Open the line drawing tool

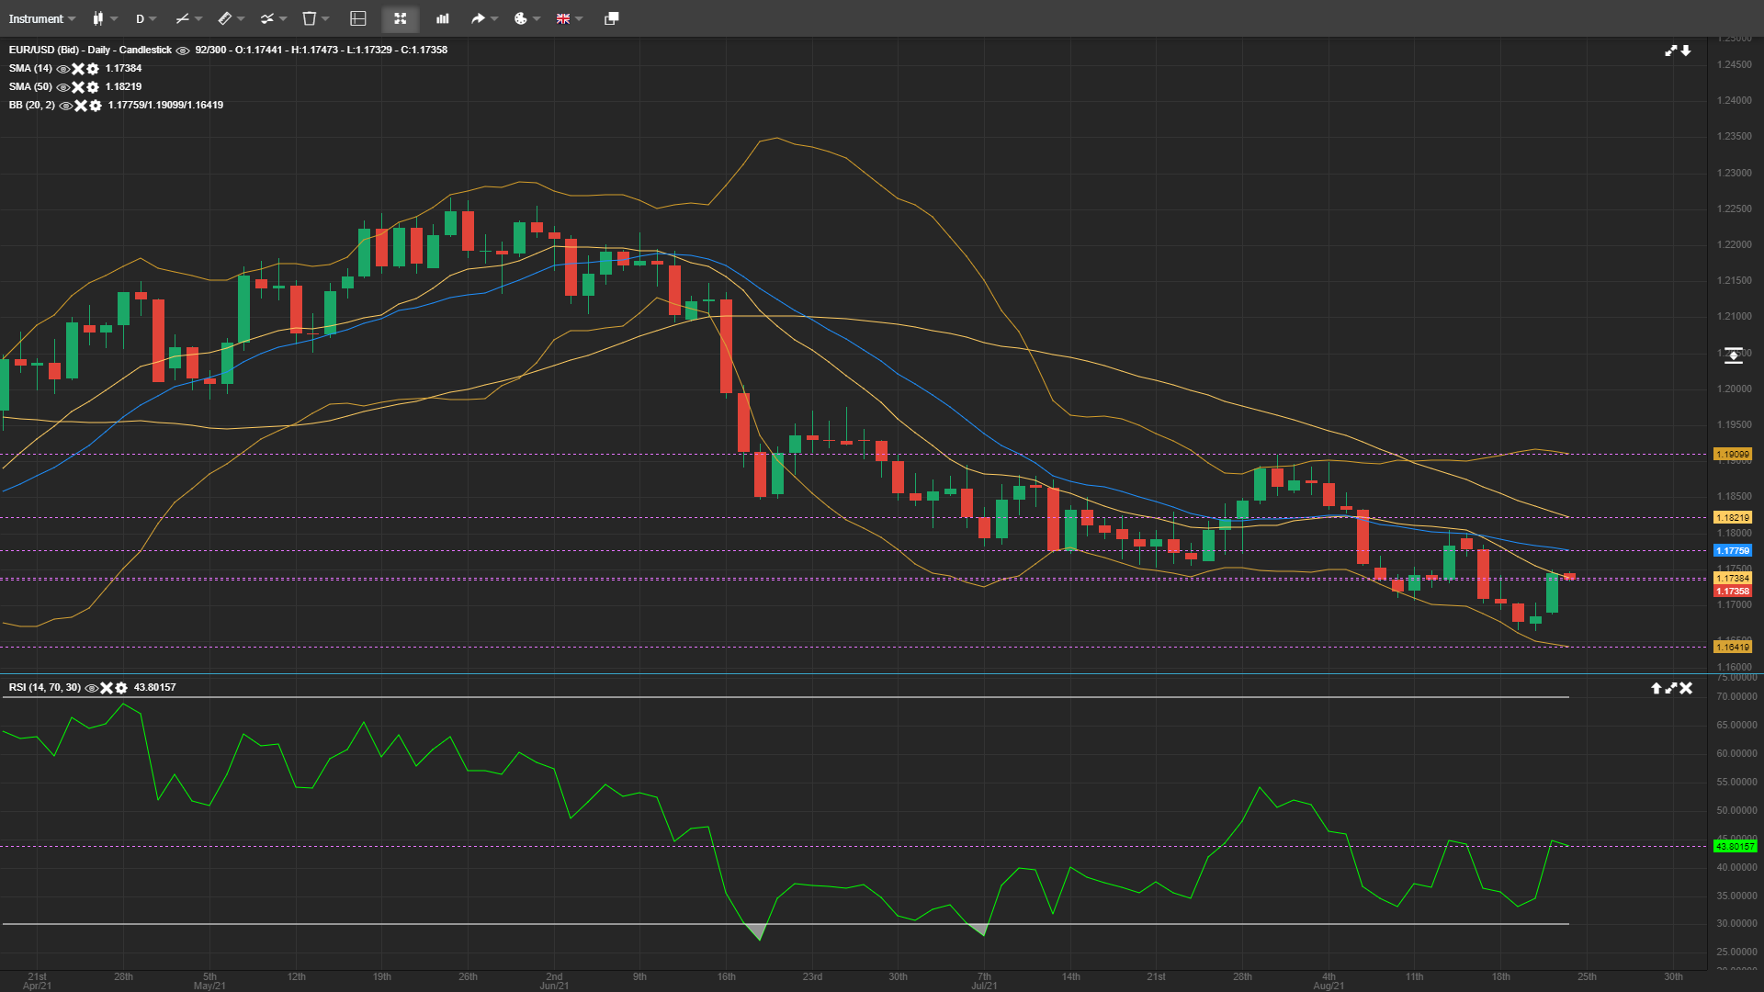tap(182, 18)
